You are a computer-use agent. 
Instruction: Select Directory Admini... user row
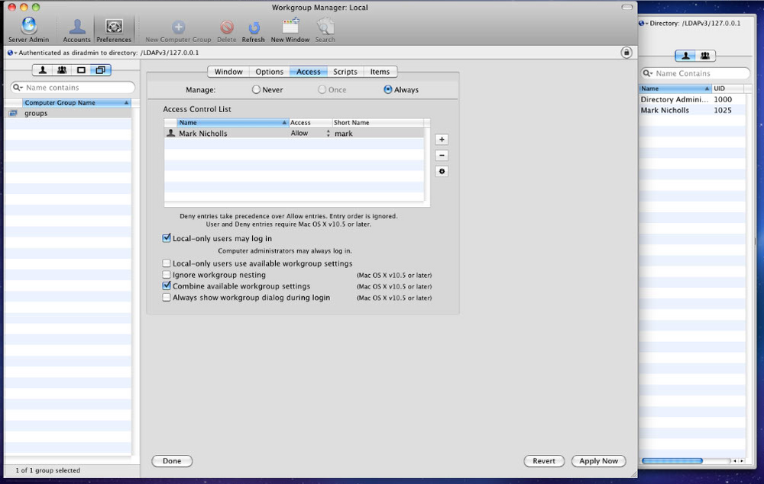[692, 99]
